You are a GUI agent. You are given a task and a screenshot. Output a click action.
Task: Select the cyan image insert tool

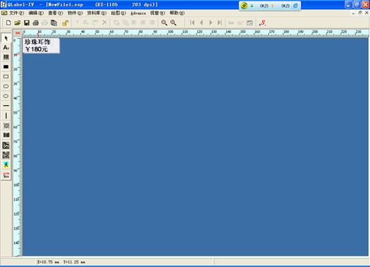pyautogui.click(x=6, y=165)
